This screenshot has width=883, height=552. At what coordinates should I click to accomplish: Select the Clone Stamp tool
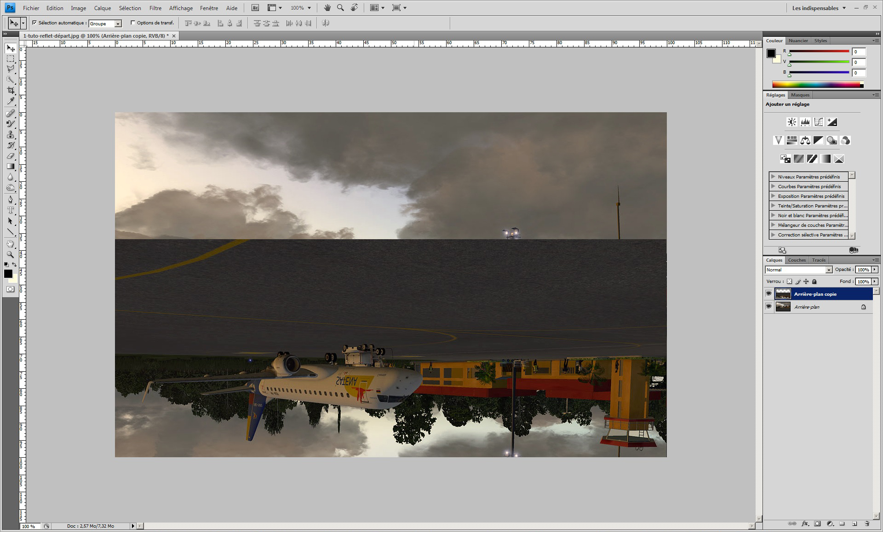10,134
